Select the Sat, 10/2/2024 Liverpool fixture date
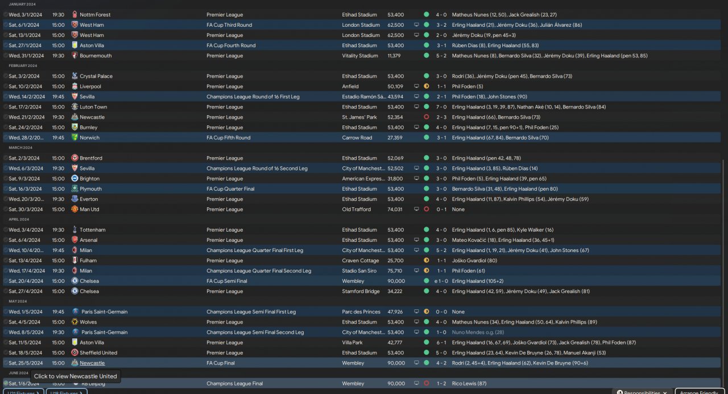The width and height of the screenshot is (728, 394). tap(26, 86)
